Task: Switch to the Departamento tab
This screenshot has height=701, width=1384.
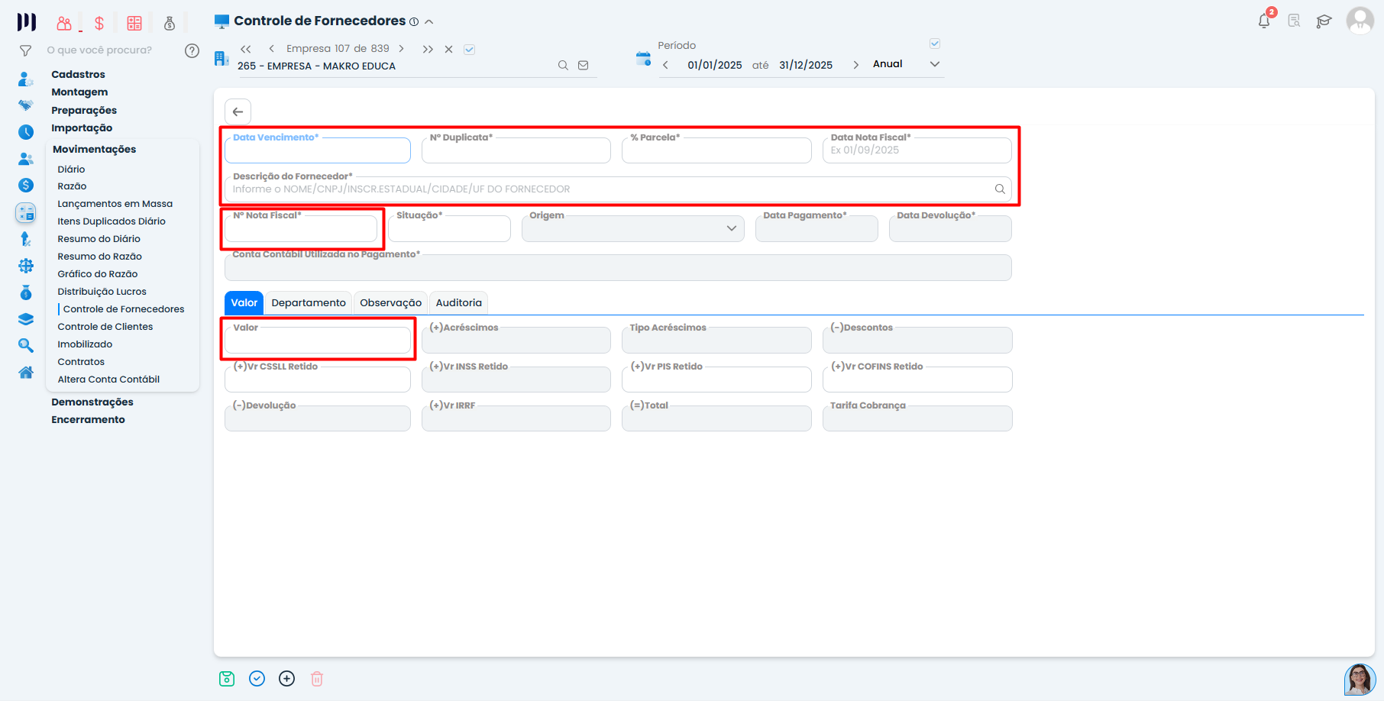Action: click(309, 303)
